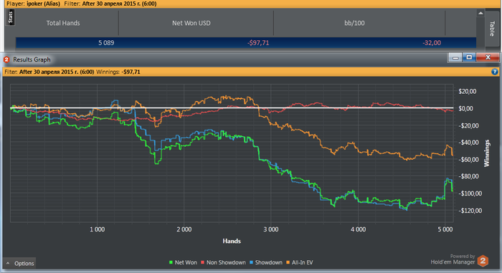Expand the Options panel

pos(19,264)
